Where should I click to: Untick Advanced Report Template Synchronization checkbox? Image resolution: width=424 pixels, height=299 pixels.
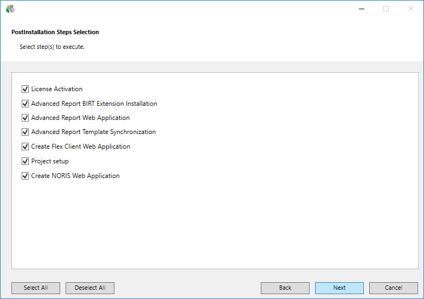(25, 132)
